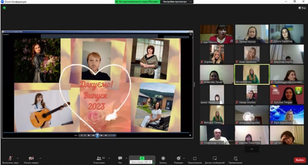Expand video options arrow beside Начать видео
This screenshot has width=308, height=165.
[40, 158]
